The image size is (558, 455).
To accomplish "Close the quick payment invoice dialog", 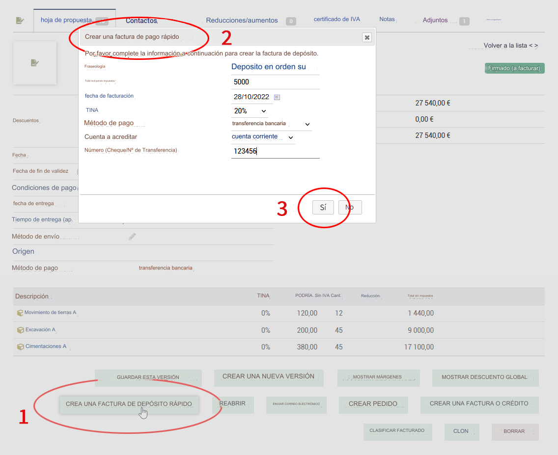I will click(x=367, y=37).
